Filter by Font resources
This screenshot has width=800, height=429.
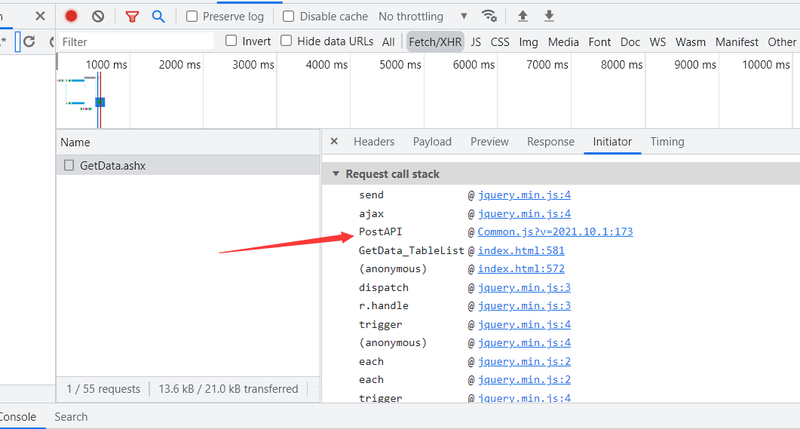pyautogui.click(x=599, y=41)
